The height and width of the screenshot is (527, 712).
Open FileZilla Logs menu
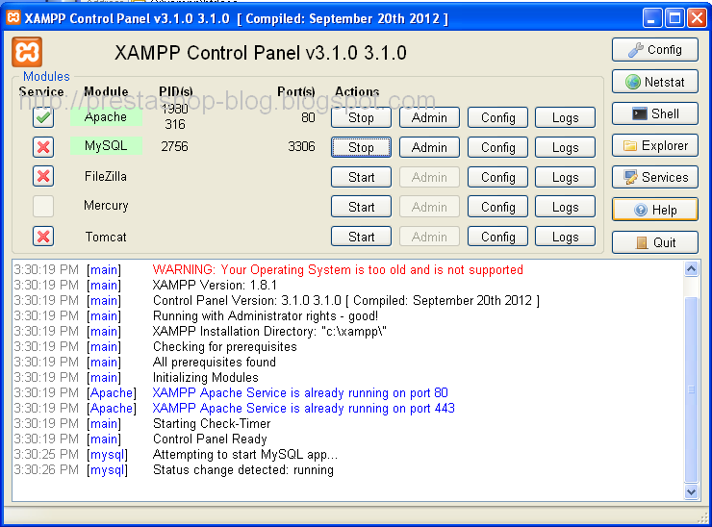[x=565, y=177]
